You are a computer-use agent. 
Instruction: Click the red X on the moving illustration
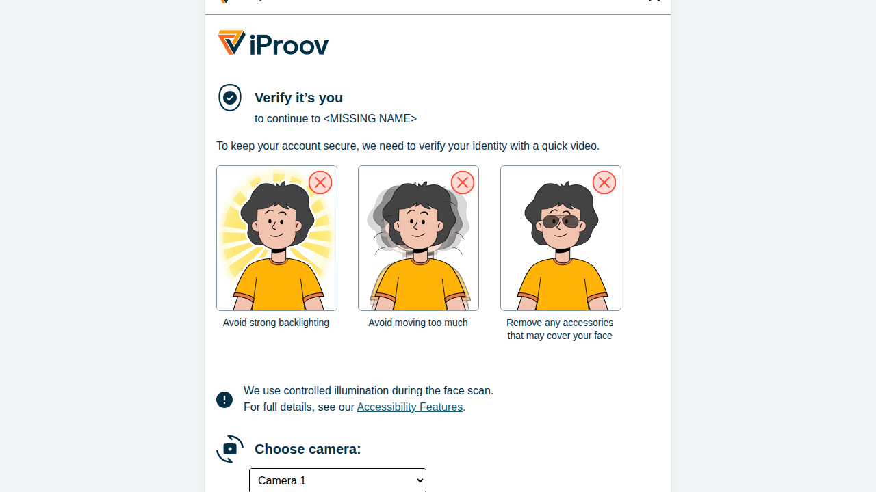point(463,182)
